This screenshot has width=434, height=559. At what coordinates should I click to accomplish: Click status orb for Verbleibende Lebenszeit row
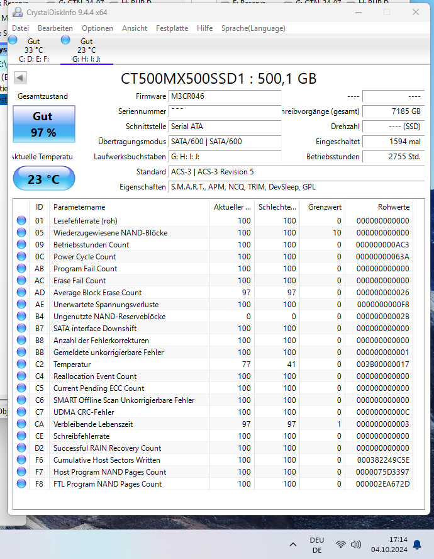tap(21, 424)
